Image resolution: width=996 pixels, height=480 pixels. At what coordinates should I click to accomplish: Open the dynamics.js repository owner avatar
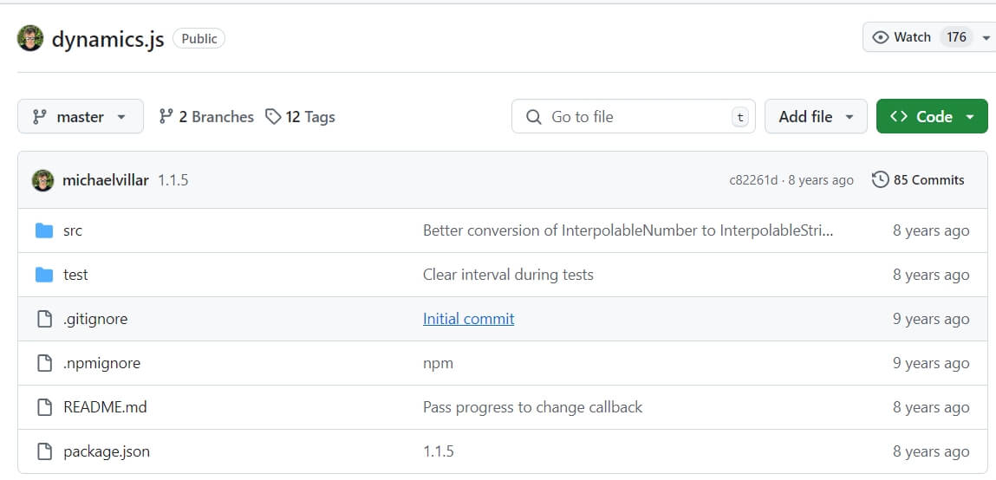(x=29, y=39)
